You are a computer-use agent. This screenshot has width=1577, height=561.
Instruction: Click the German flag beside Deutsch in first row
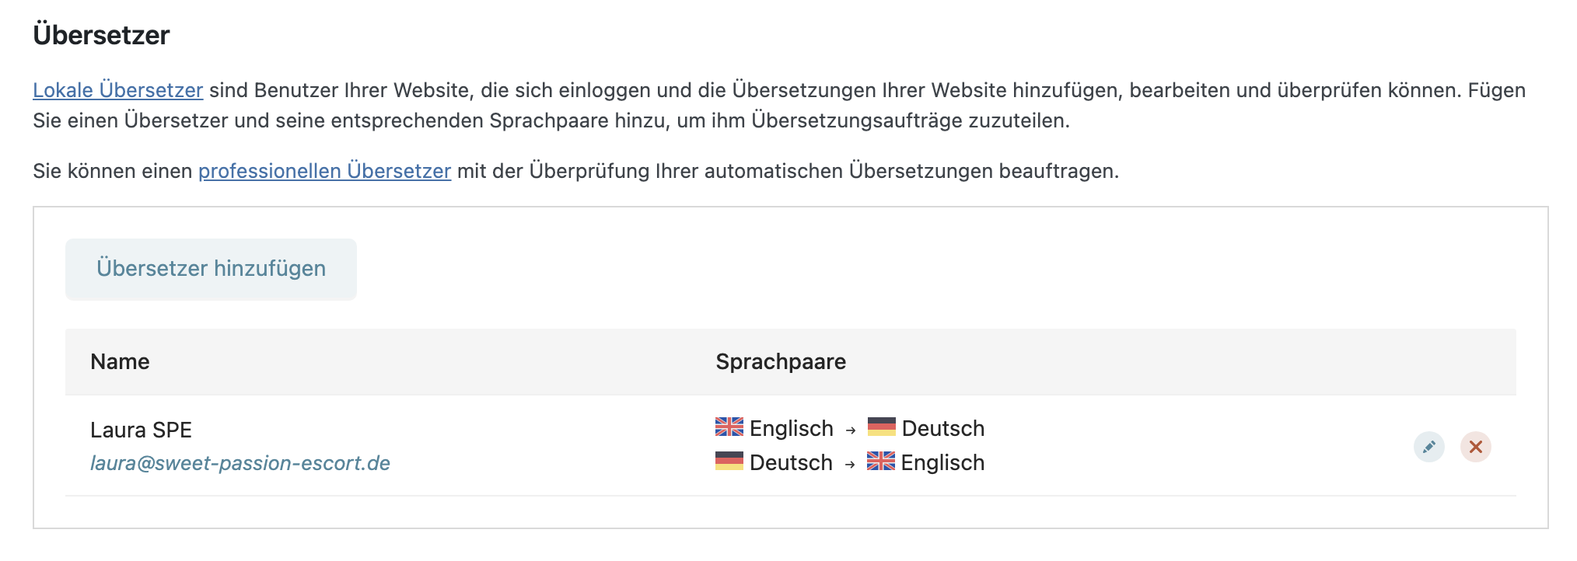point(882,427)
